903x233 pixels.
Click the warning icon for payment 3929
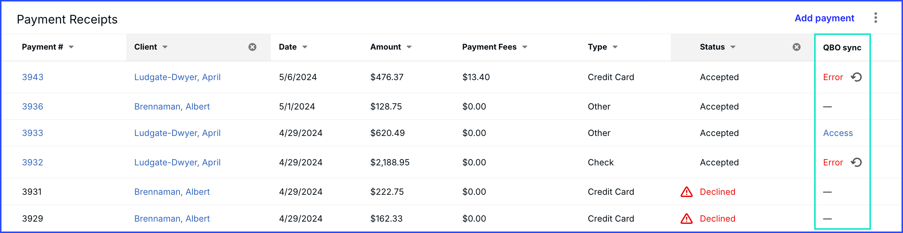pos(687,219)
